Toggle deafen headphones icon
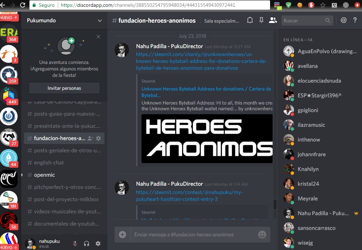Image resolution: width=362 pixels, height=250 pixels. 87,244
